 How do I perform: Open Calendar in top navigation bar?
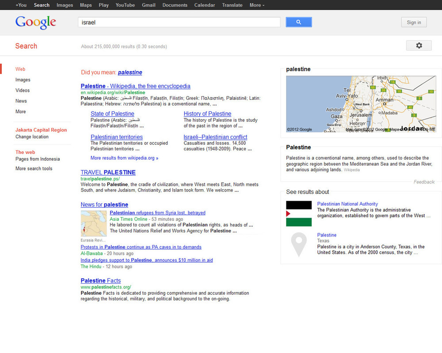204,5
